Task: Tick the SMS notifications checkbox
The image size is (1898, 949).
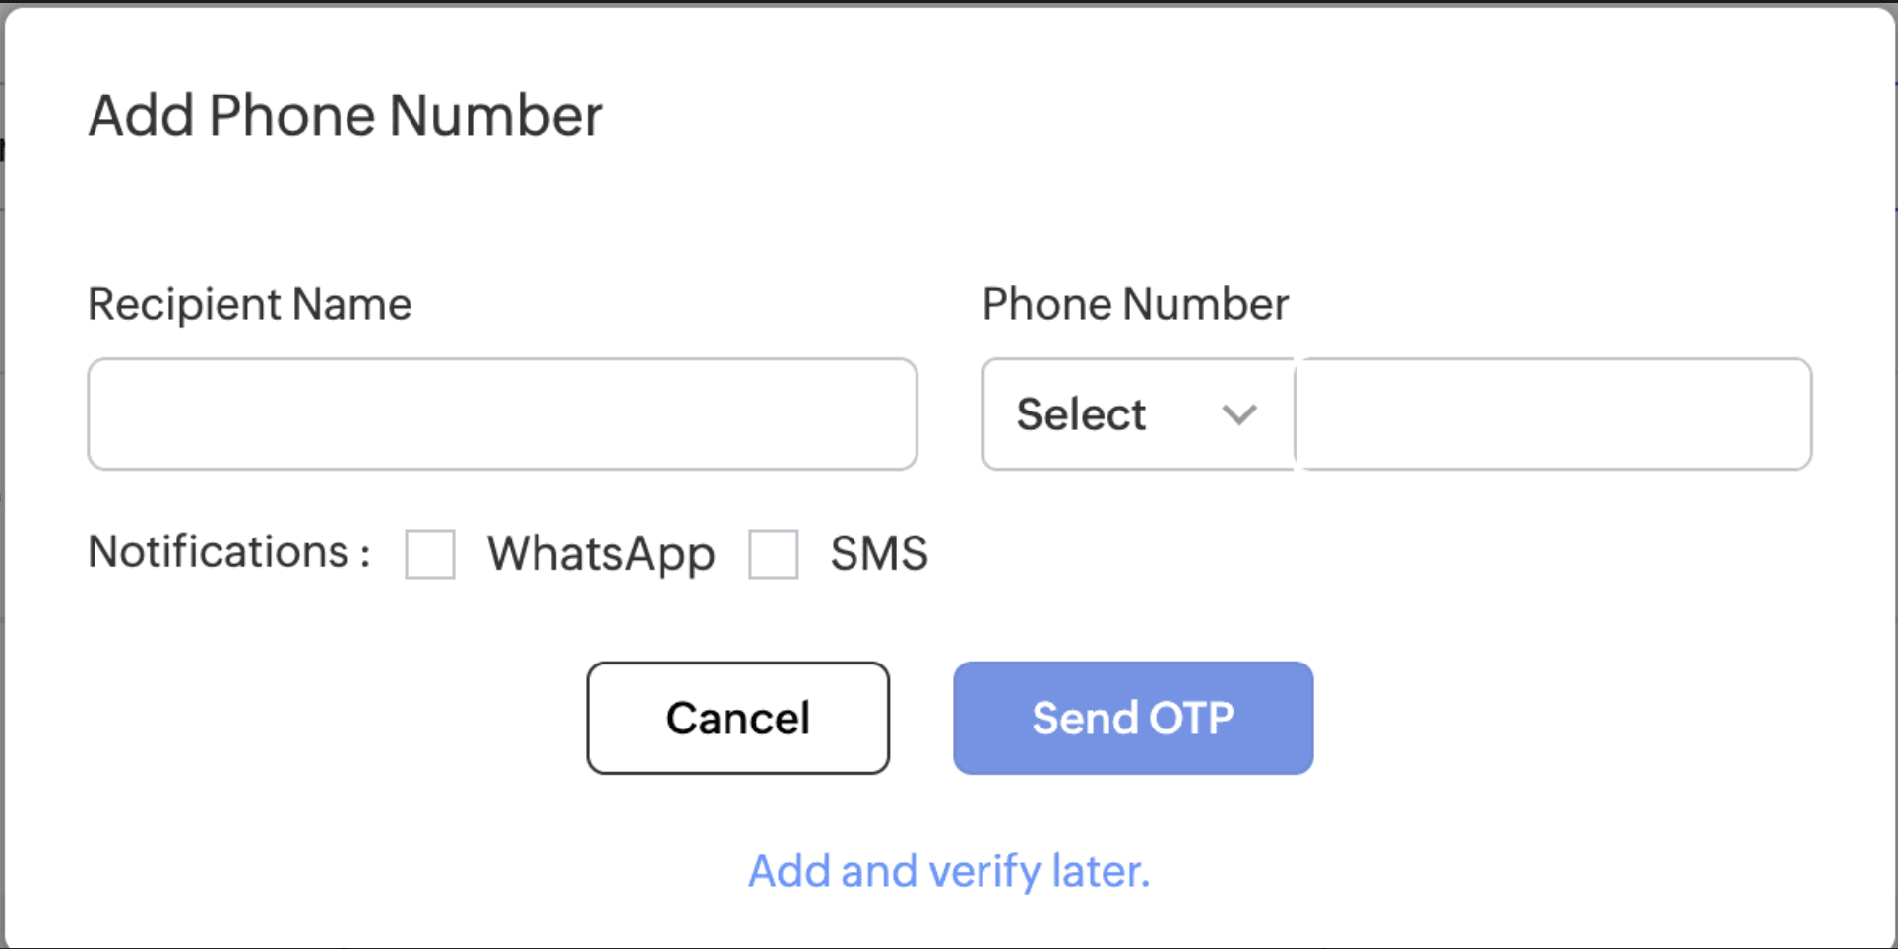Action: point(774,554)
